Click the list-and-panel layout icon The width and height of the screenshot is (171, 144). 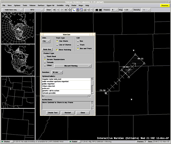click(96, 10)
